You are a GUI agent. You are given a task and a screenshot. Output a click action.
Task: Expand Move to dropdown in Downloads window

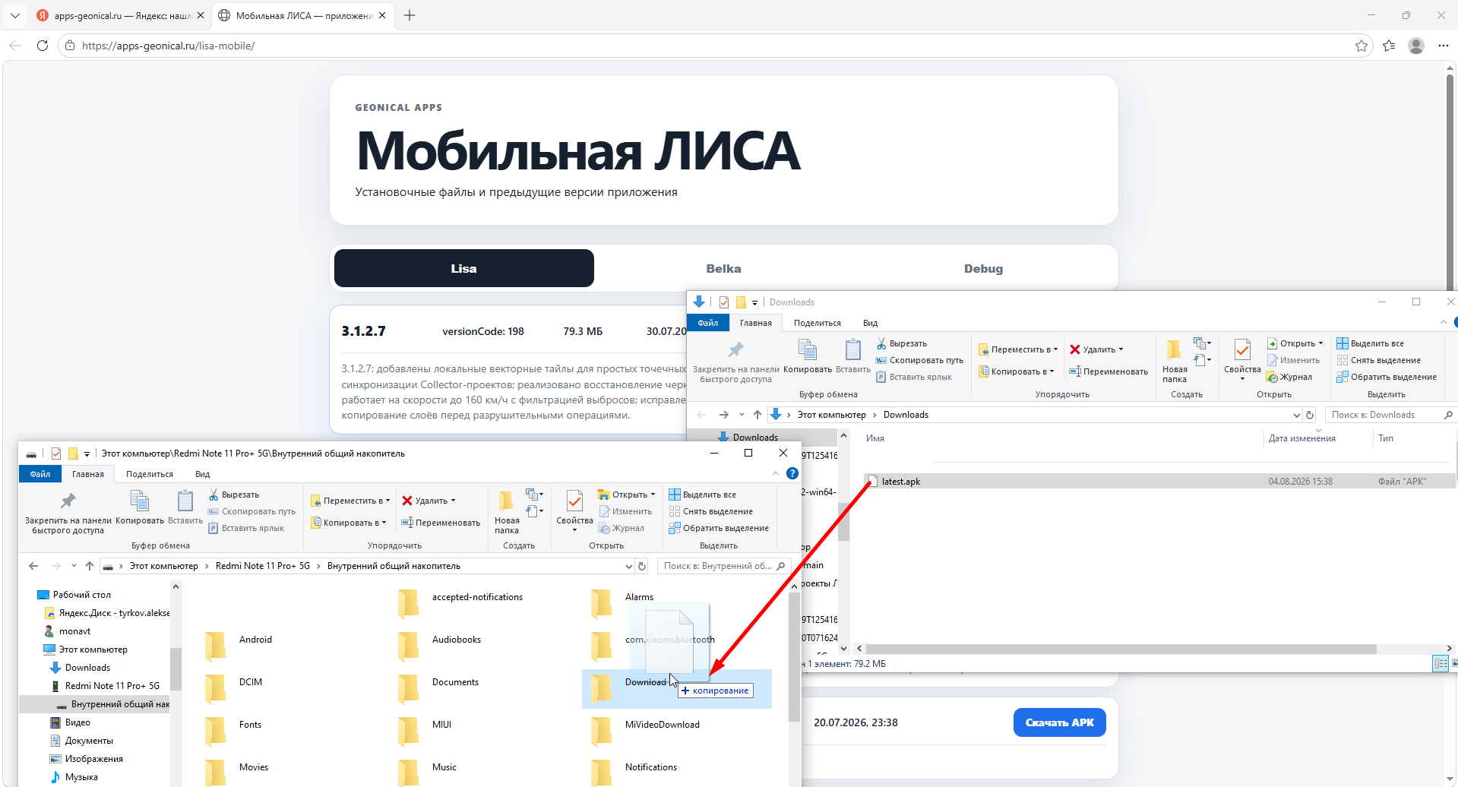[1055, 349]
